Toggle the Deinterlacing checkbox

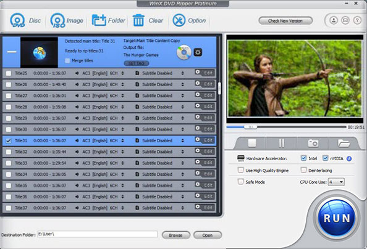tap(303, 170)
